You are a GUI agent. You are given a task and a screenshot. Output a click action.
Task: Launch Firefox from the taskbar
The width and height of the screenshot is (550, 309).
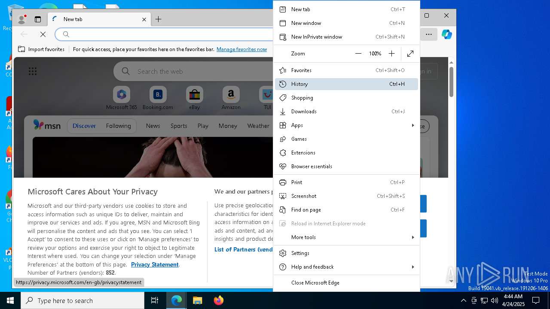[x=218, y=300]
